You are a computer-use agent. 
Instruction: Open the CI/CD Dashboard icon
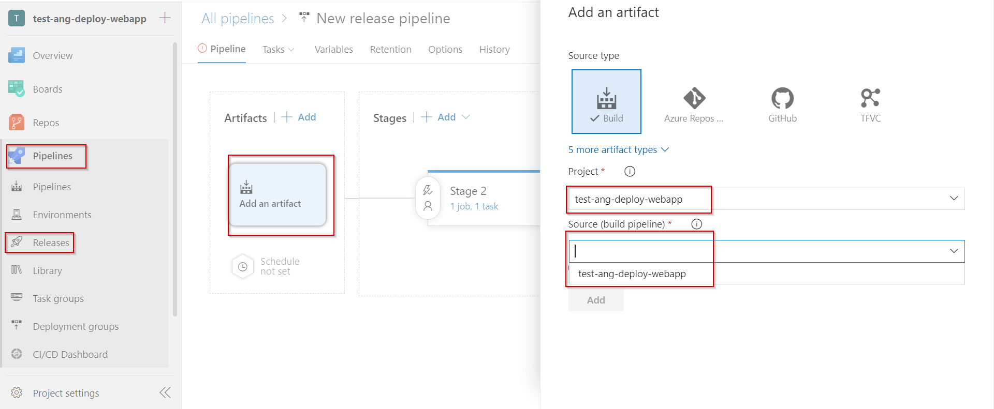17,354
